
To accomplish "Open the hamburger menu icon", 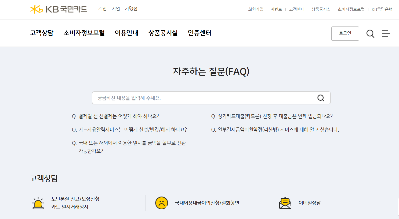I will (386, 34).
